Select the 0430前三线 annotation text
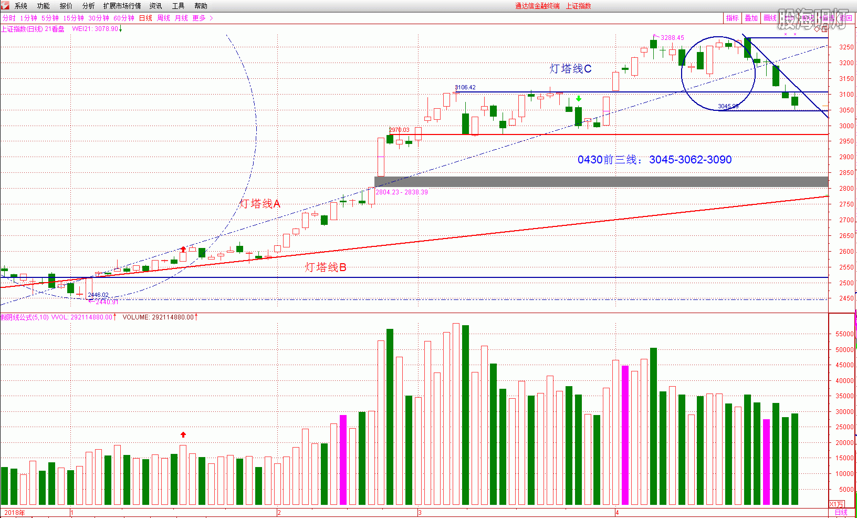857x518 pixels. tap(654, 159)
